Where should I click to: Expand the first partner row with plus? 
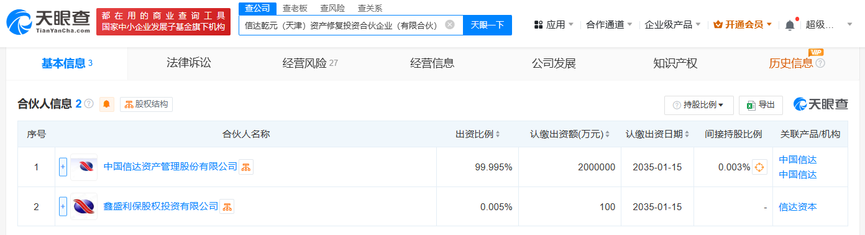(x=63, y=167)
